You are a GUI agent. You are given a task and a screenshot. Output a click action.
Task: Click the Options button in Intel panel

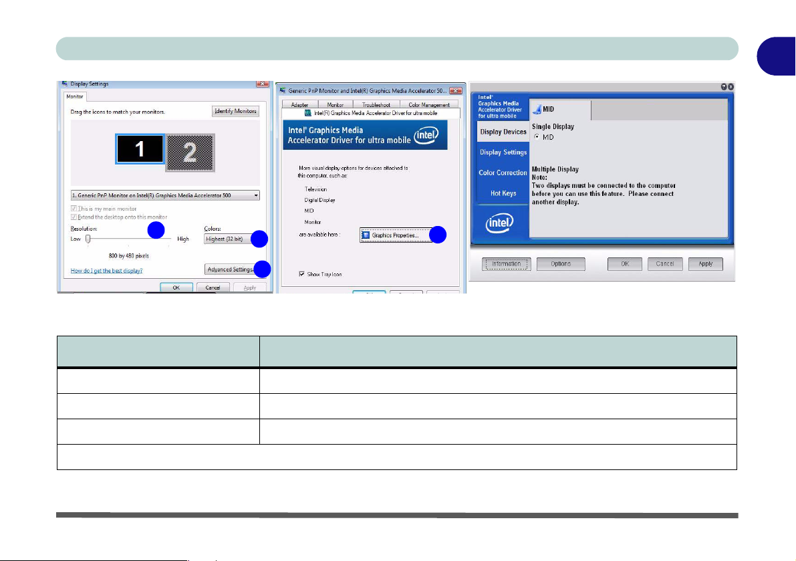click(x=561, y=264)
